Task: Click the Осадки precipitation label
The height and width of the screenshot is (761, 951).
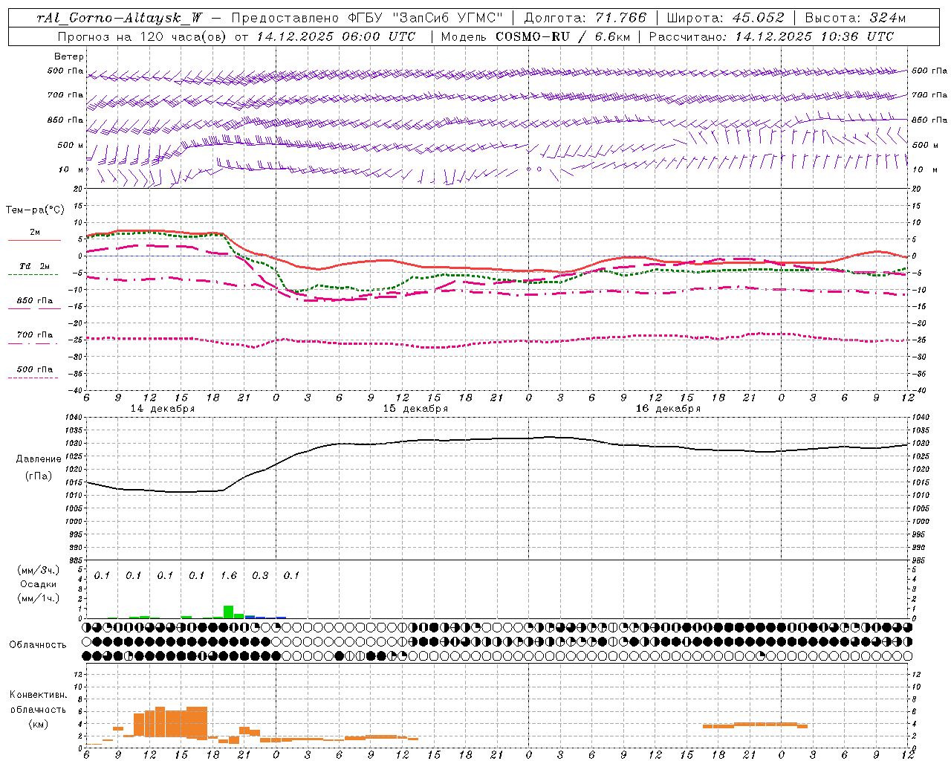Action: tap(38, 584)
